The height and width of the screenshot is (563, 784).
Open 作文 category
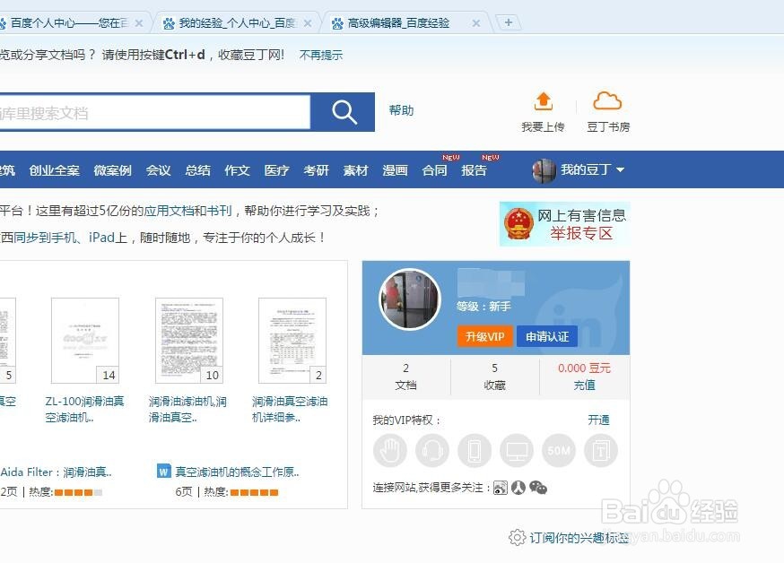click(237, 170)
